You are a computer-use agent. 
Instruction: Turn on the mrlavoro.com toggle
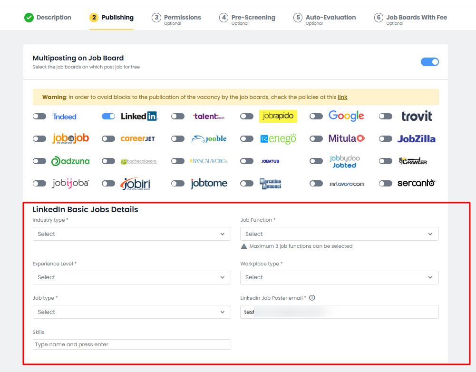click(316, 184)
